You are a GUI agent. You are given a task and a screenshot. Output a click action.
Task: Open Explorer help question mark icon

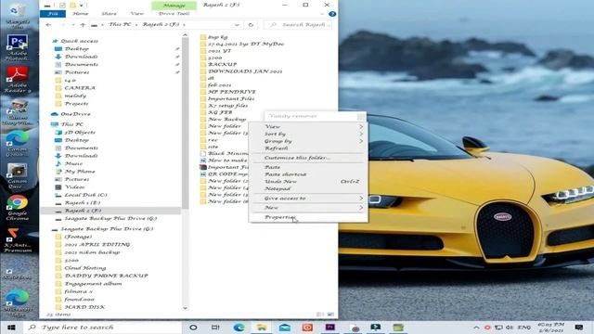(x=332, y=14)
